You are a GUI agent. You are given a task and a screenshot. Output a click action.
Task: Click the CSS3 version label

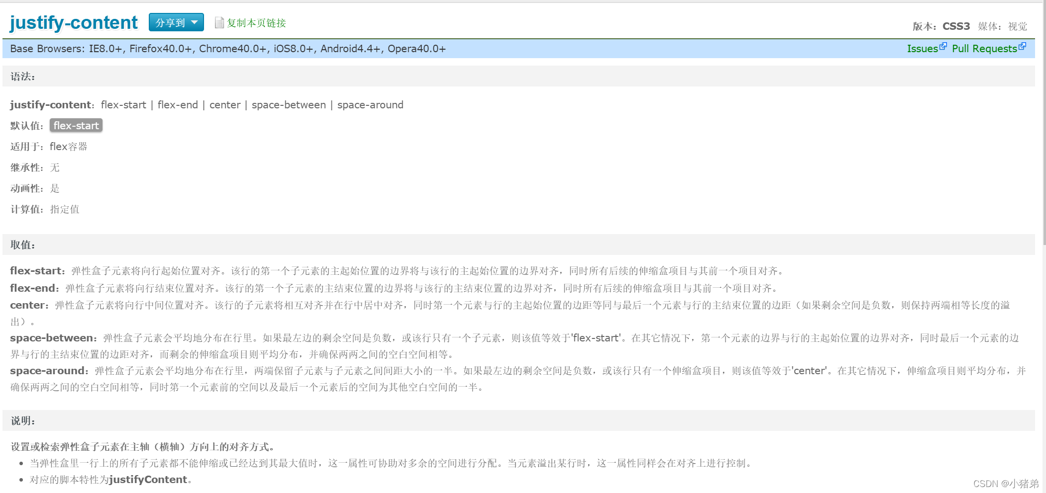pos(956,26)
